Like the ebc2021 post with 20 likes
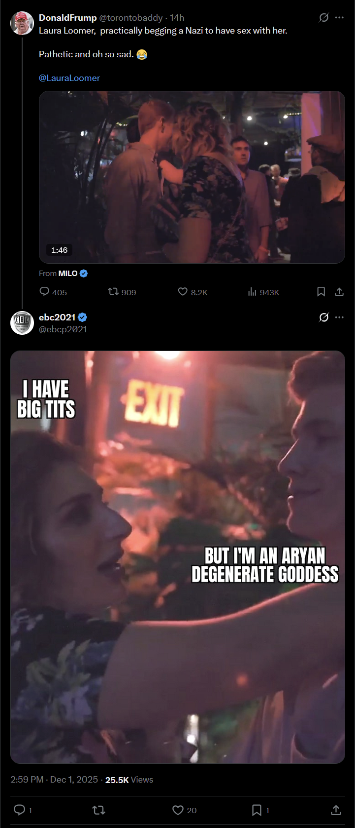Viewport: 355px width, 828px height. click(178, 810)
